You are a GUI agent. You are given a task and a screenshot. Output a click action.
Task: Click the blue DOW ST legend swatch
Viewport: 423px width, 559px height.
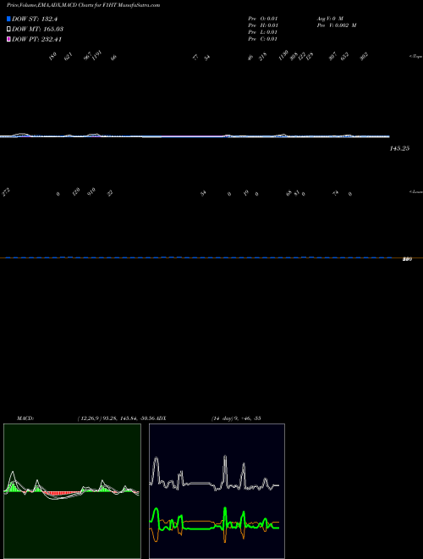[x=9, y=19]
